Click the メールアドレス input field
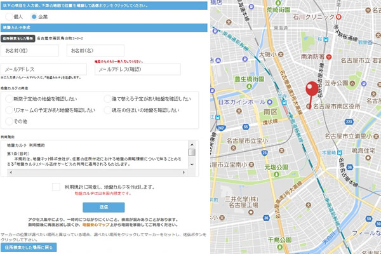Image resolution: width=381 pixels, height=254 pixels. pos(44,69)
